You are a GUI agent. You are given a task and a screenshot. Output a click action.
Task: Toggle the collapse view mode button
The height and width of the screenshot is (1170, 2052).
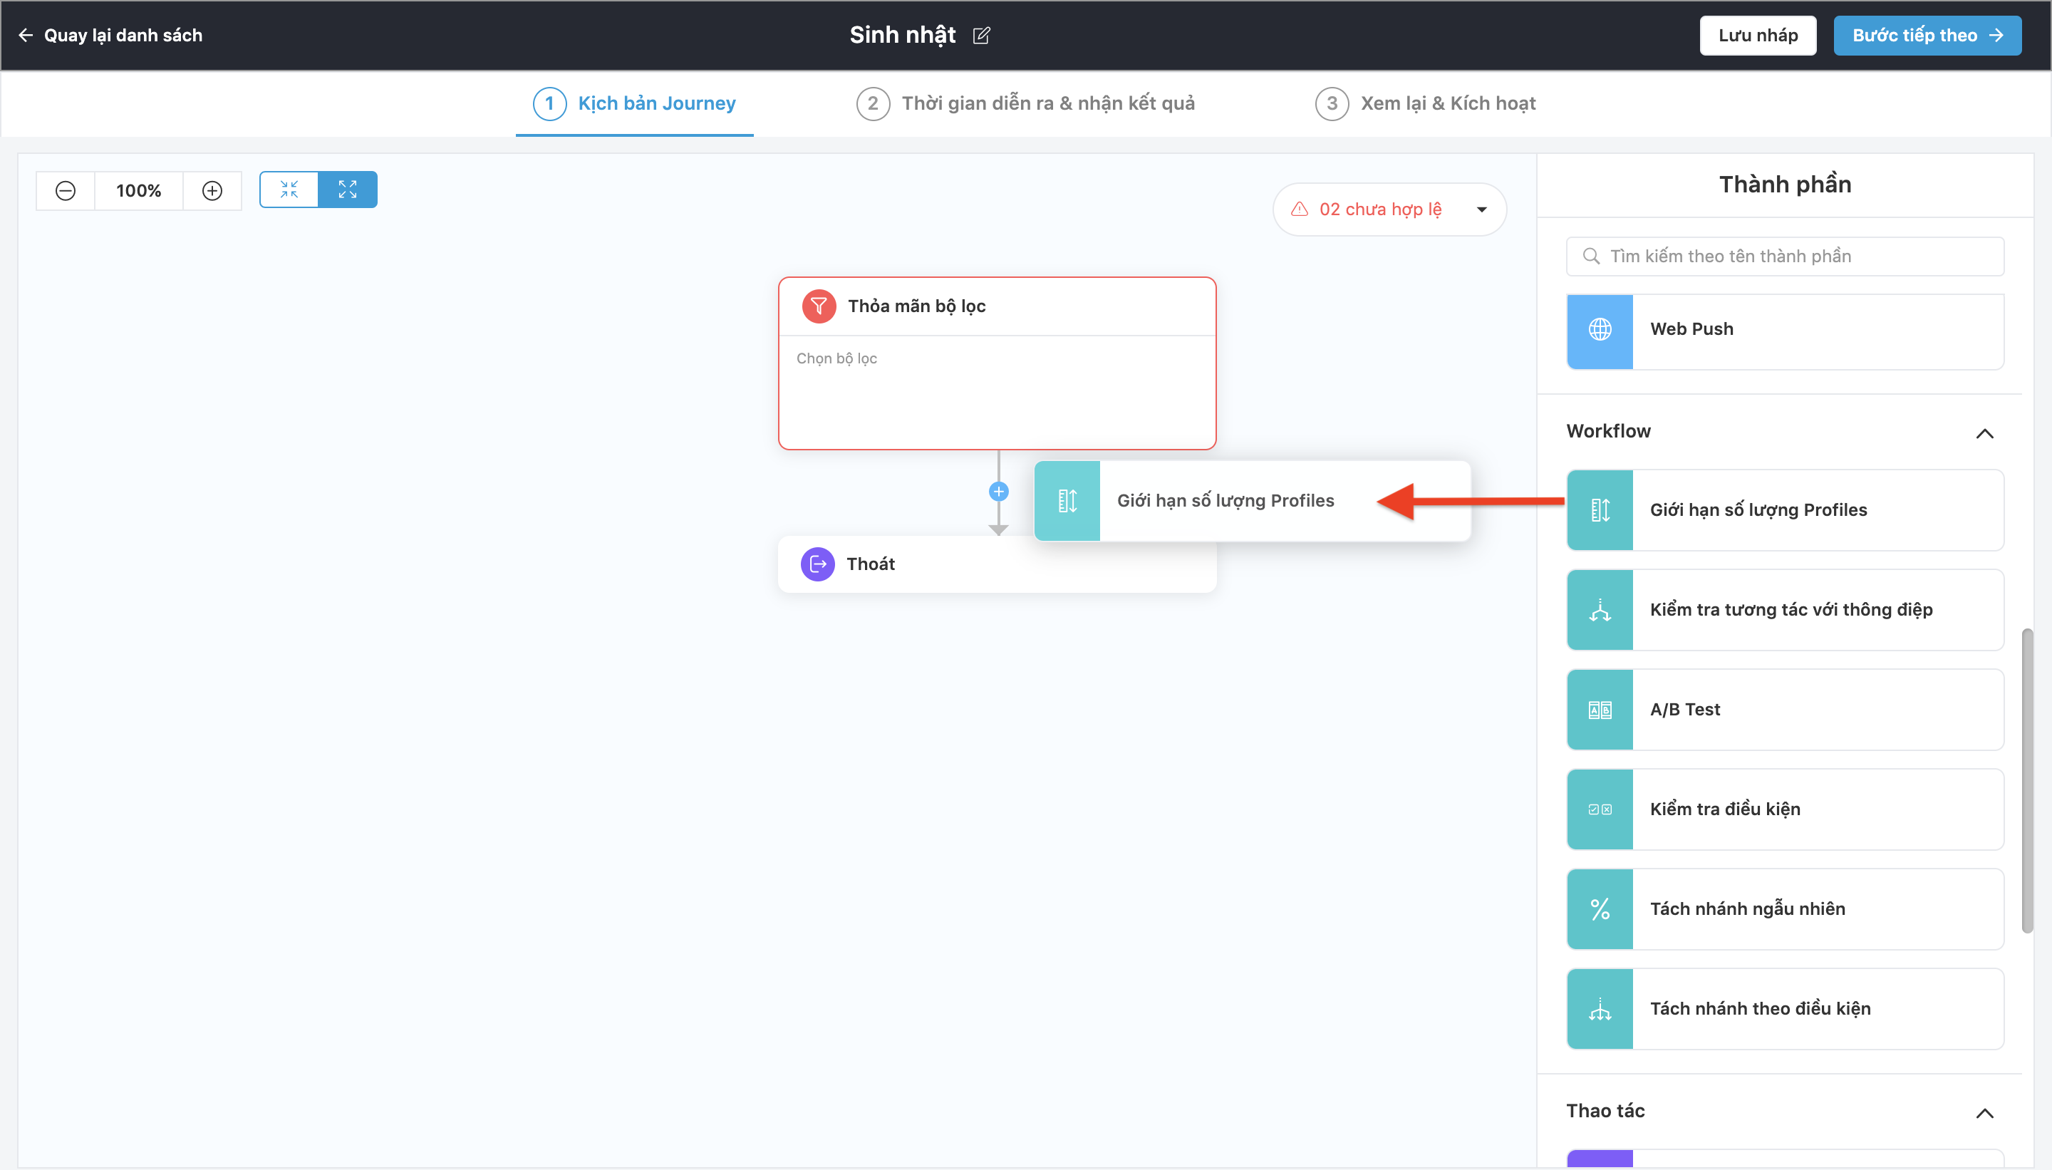[x=289, y=190]
